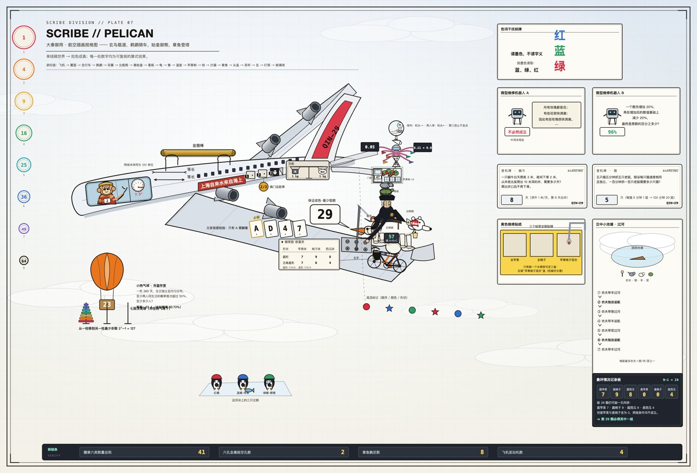Click the green circle badge numbered 16

[x=24, y=133]
